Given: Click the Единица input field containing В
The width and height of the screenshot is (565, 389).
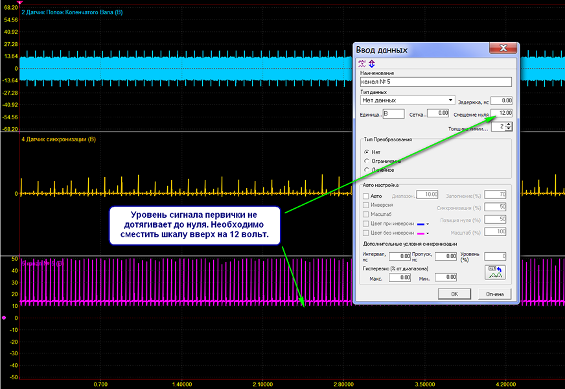Looking at the screenshot, I should click(393, 113).
